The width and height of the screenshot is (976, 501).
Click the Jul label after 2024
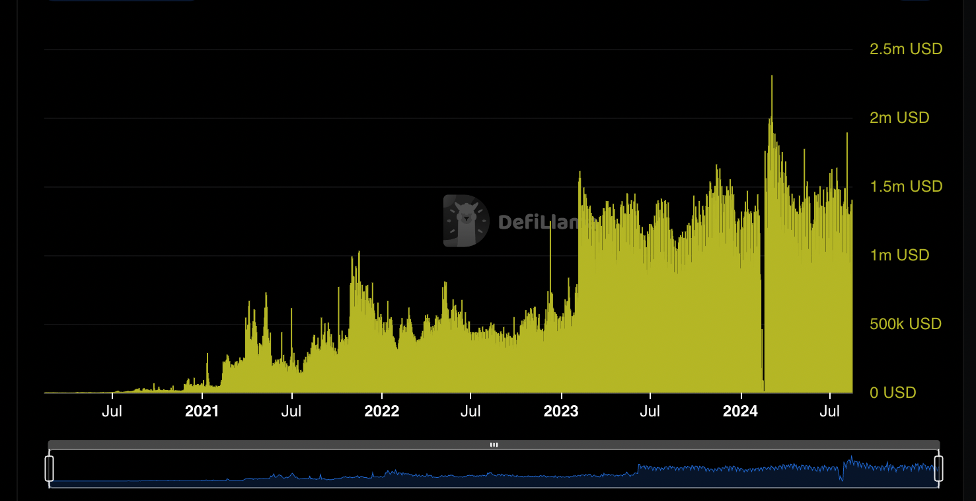829,412
